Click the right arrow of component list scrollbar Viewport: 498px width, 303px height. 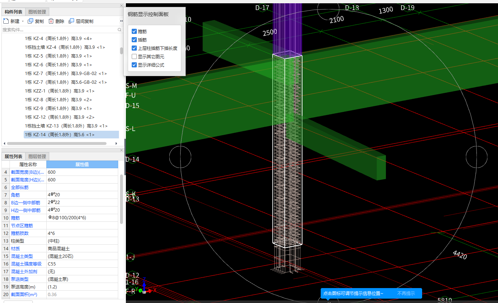(117, 143)
